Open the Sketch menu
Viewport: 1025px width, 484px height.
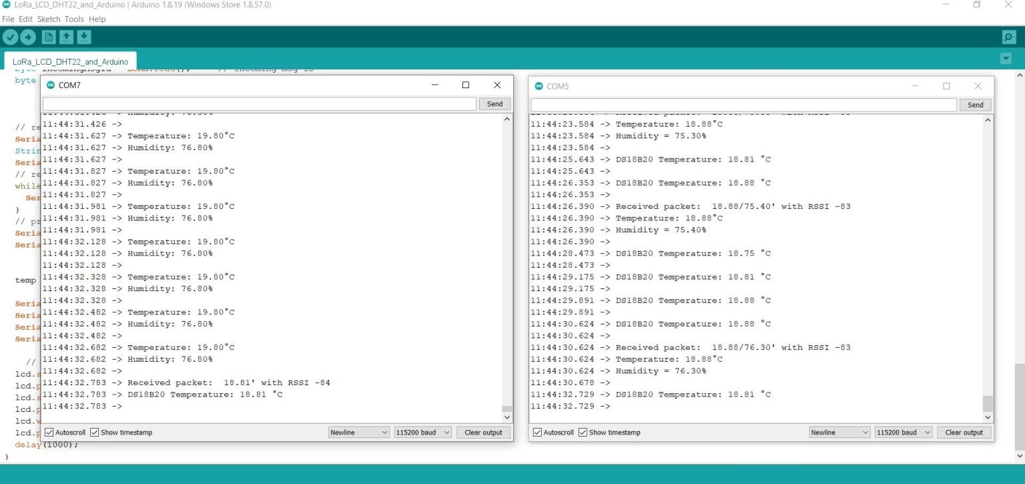(48, 19)
